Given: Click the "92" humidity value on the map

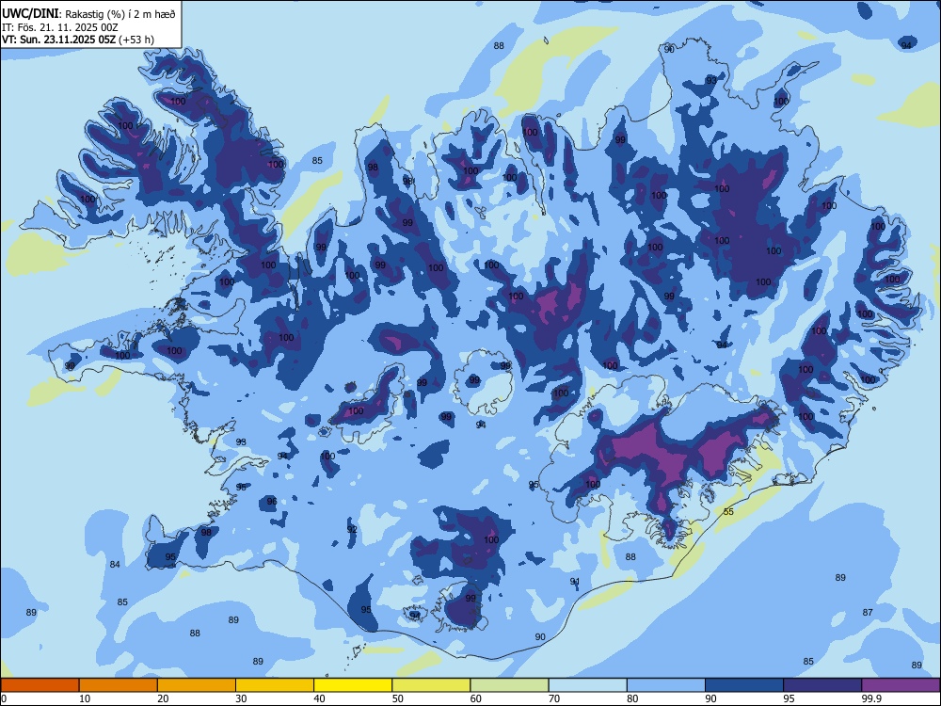Looking at the screenshot, I should (x=352, y=529).
